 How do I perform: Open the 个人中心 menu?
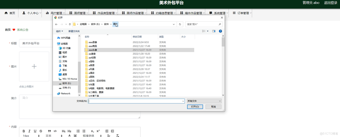[x=32, y=13]
